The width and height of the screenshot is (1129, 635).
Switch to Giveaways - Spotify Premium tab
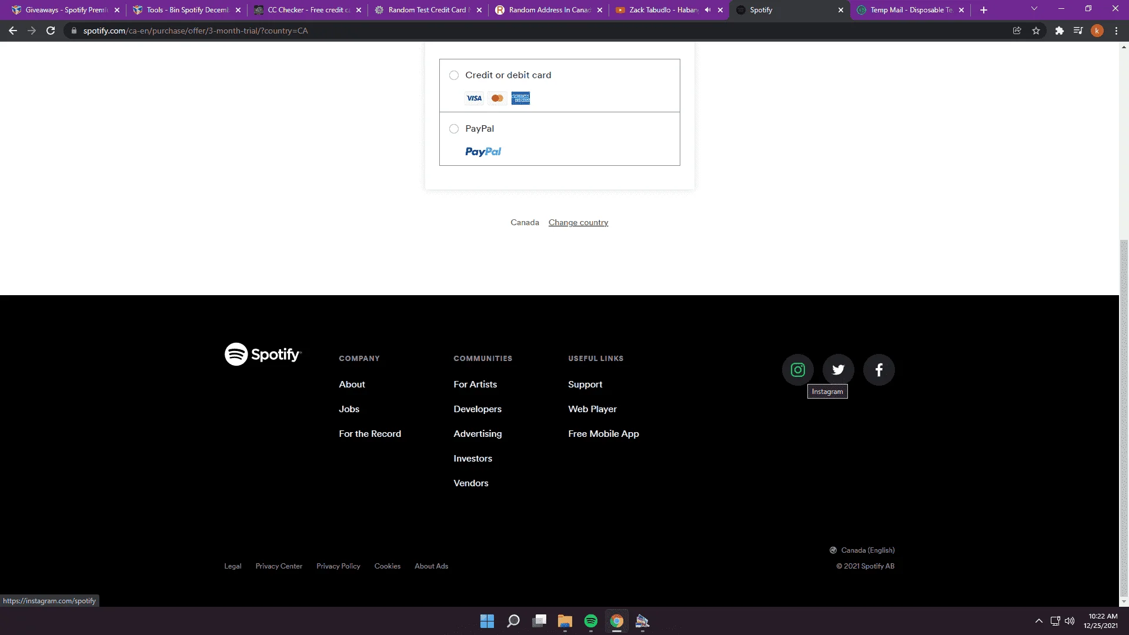coord(65,10)
